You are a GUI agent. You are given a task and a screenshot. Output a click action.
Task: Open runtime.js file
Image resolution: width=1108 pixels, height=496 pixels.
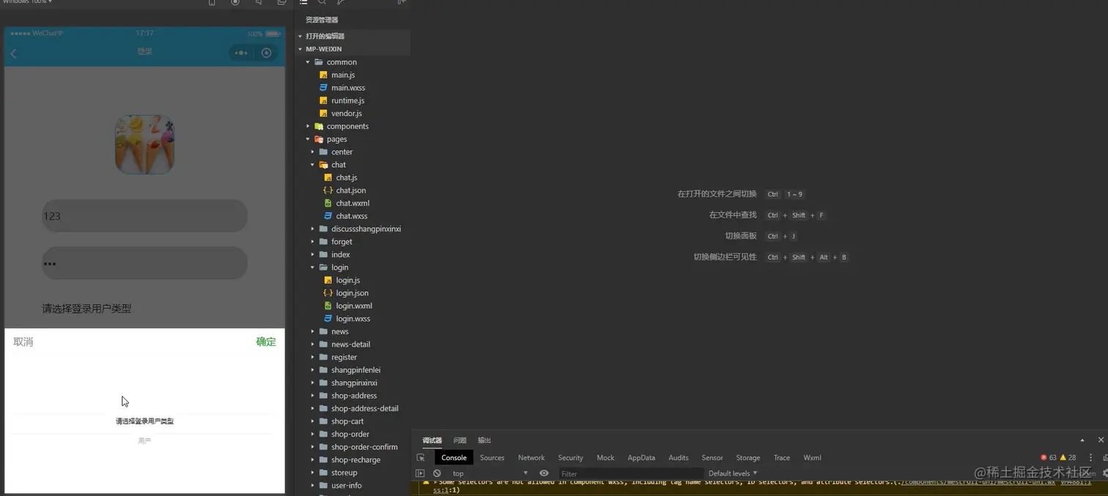[x=347, y=101]
